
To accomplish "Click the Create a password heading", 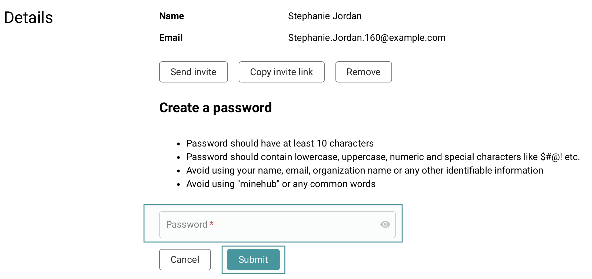I will pyautogui.click(x=215, y=108).
